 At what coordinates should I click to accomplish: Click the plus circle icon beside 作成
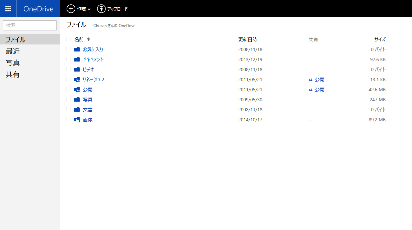[70, 9]
